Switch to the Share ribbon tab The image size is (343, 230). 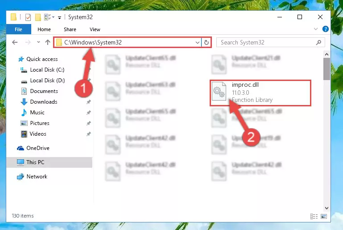(70, 29)
